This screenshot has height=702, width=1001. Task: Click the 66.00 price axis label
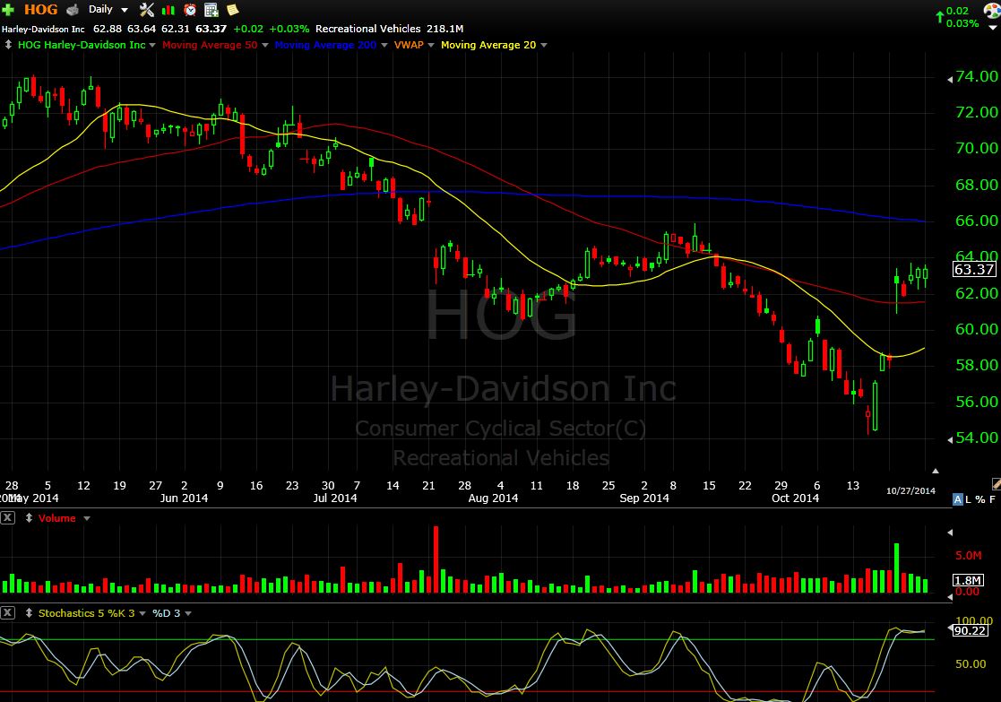tap(976, 221)
